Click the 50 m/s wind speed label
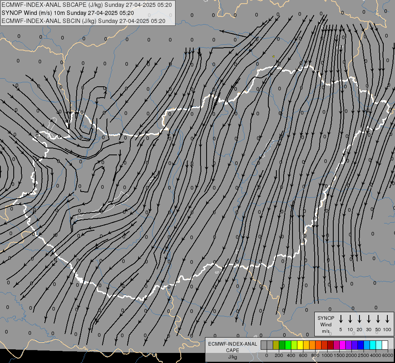The image size is (395, 363). (x=378, y=330)
